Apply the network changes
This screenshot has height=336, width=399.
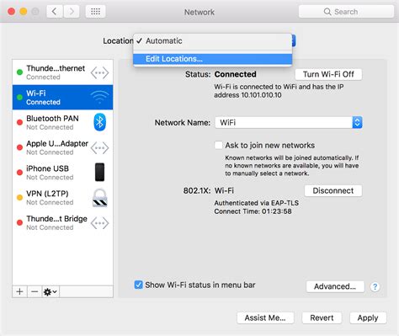(368, 317)
